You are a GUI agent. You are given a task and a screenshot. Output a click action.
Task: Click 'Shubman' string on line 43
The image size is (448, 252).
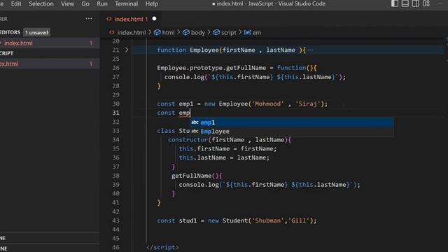(268, 220)
